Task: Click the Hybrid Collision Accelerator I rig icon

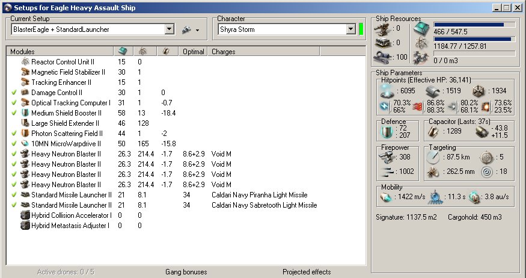Action: [25, 215]
